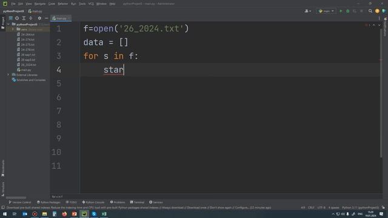This screenshot has height=218, width=388.
Task: Open the Help menu
Action: point(112,4)
